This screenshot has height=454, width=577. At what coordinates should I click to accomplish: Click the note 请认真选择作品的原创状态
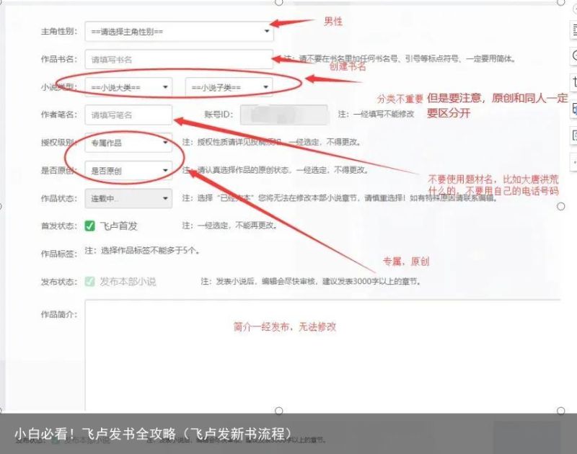(x=276, y=170)
